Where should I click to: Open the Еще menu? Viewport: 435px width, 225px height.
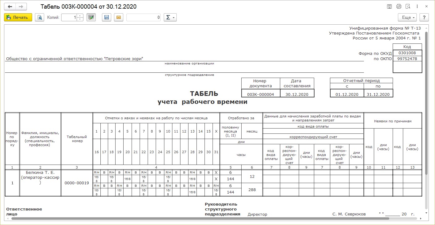tap(408, 18)
